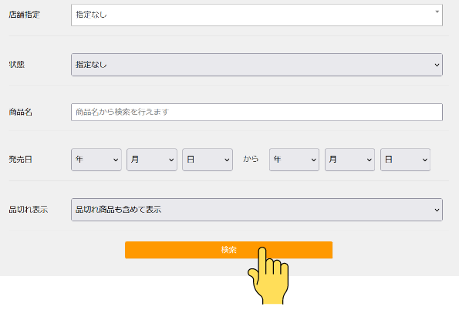Click the 状態 label text
The image size is (459, 310).
17,65
